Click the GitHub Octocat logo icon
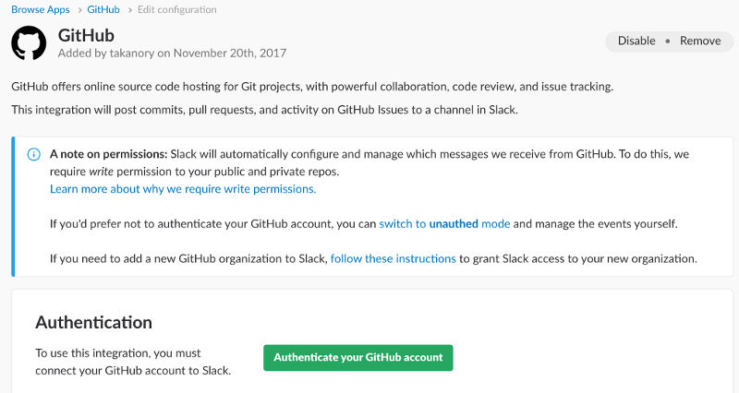The width and height of the screenshot is (739, 393). pos(29,42)
